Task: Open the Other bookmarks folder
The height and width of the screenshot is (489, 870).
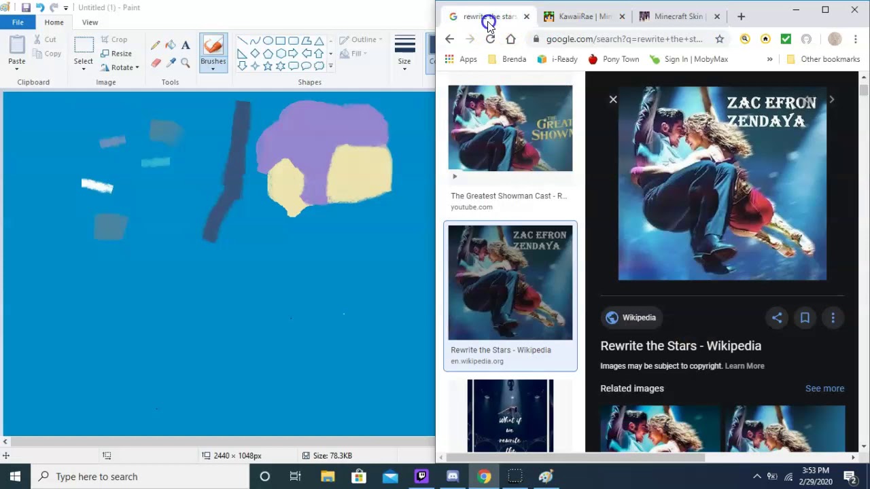Action: coord(822,59)
